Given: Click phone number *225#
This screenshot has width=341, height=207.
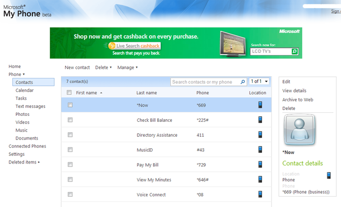Looking at the screenshot, I should (202, 120).
